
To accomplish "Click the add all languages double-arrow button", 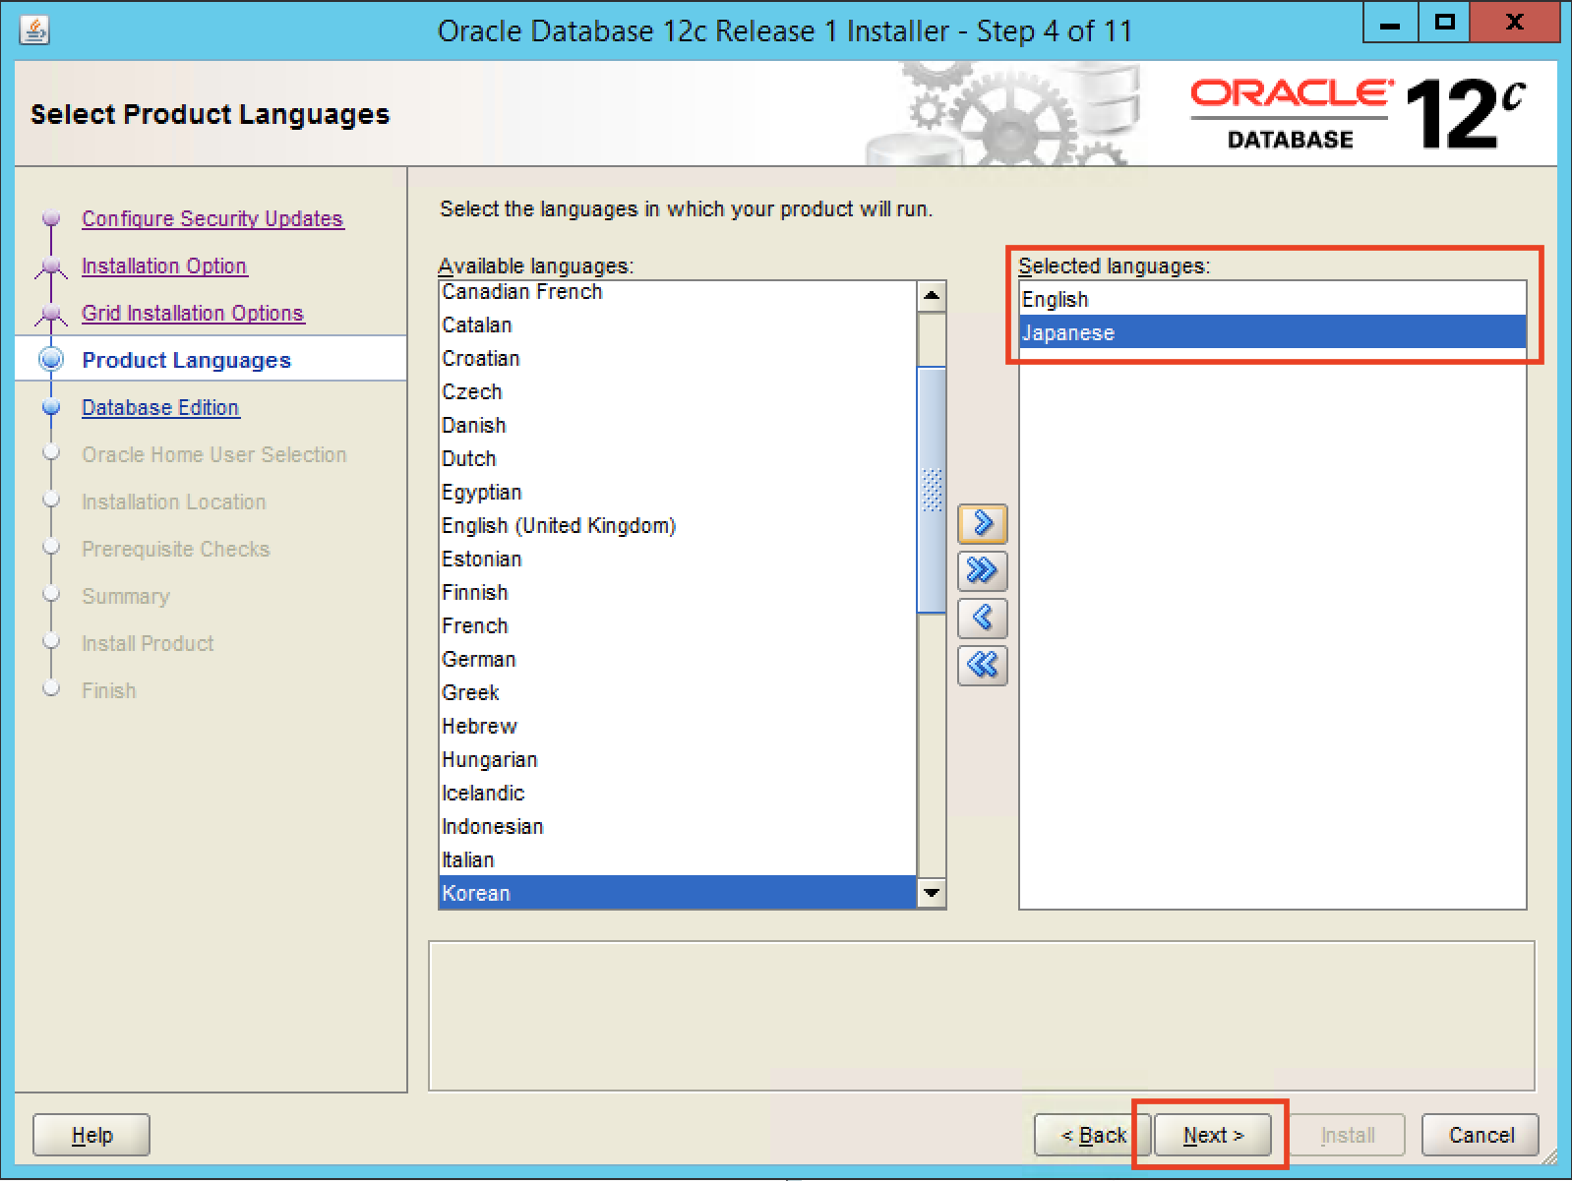I will coord(982,571).
